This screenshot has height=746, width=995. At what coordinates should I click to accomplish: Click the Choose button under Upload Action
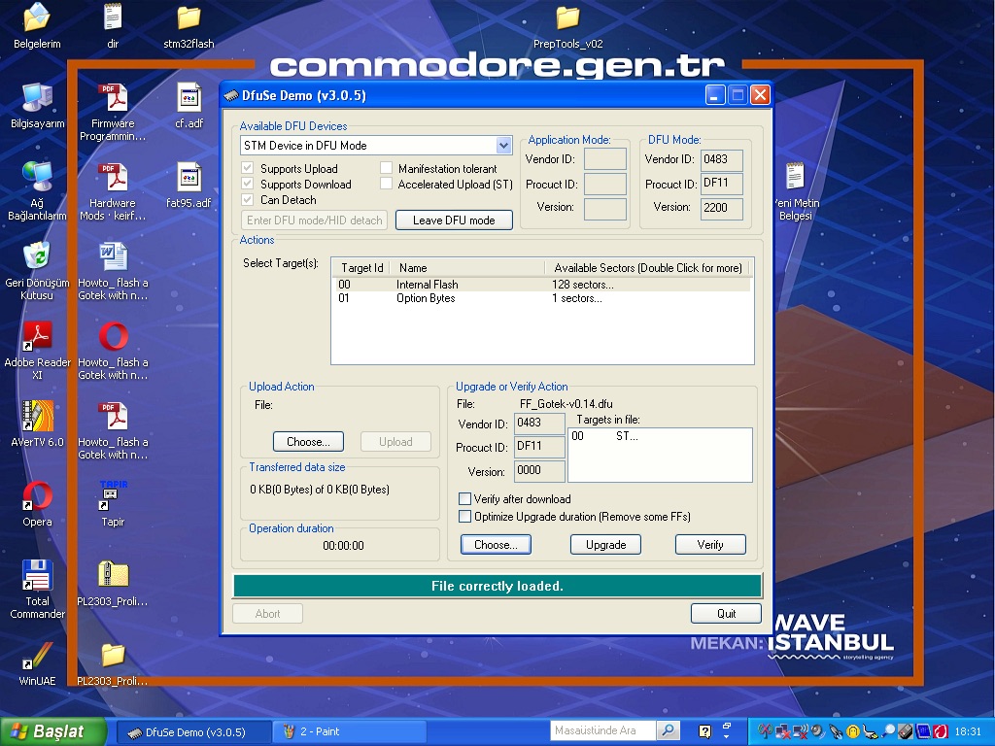tap(308, 442)
